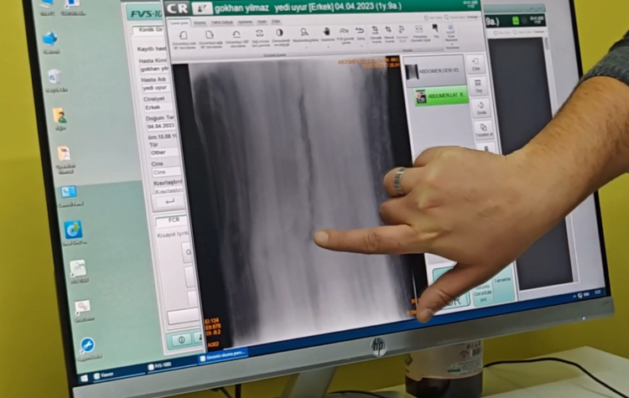Click the Windows Start button on taskbar
629x398 pixels.
coord(95,375)
